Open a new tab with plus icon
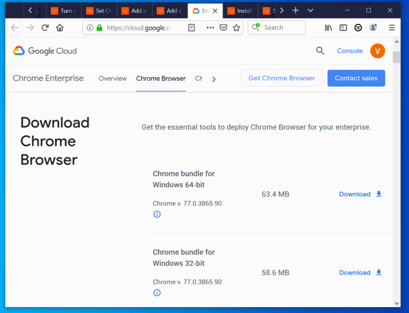The image size is (409, 313). pyautogui.click(x=296, y=11)
